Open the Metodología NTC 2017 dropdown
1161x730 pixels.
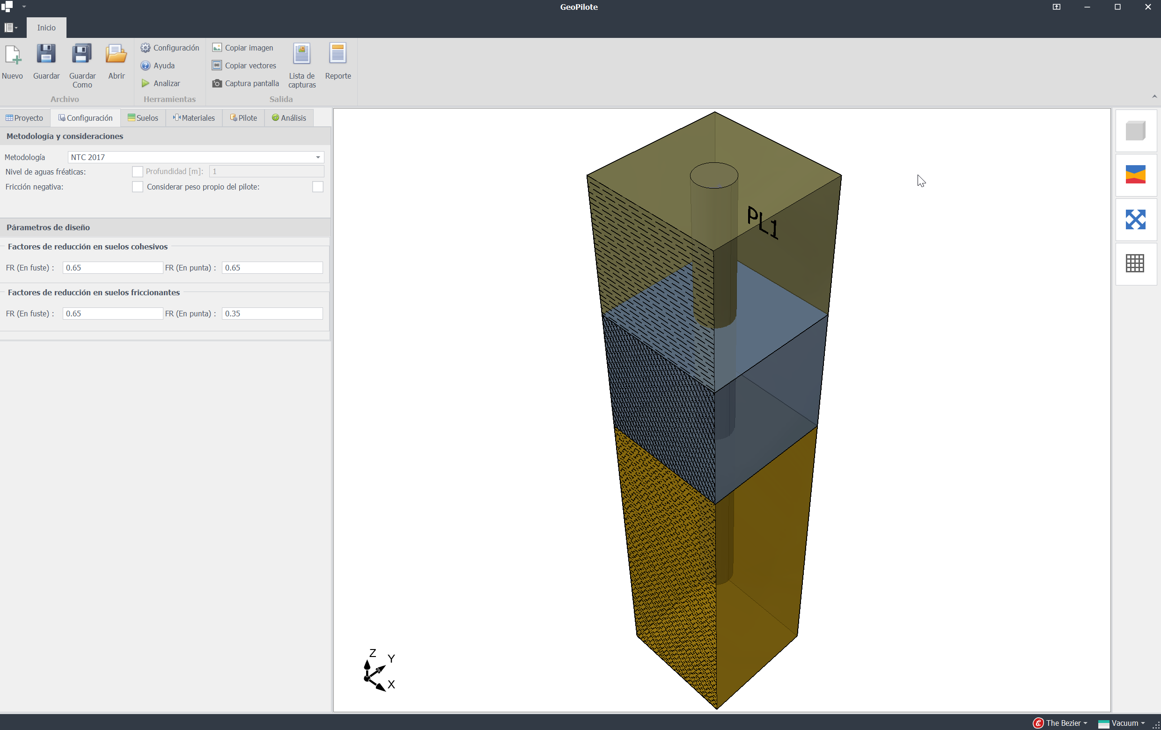click(318, 157)
